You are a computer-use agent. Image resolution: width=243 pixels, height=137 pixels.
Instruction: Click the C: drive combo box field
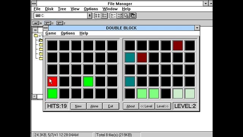(x=61, y=16)
